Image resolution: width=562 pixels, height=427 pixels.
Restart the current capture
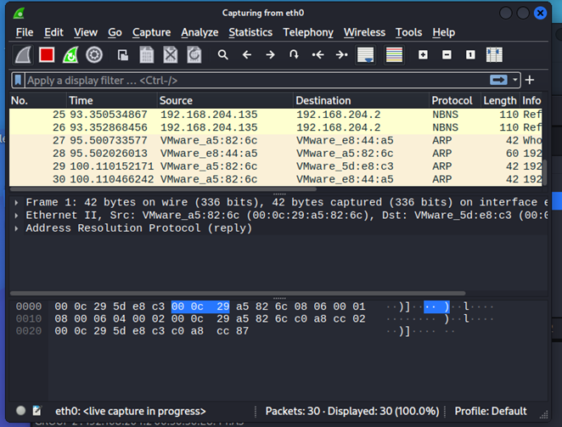[70, 55]
